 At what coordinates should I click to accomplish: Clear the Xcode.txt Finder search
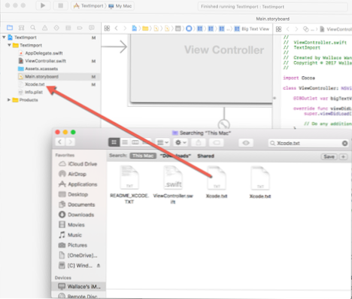344,143
